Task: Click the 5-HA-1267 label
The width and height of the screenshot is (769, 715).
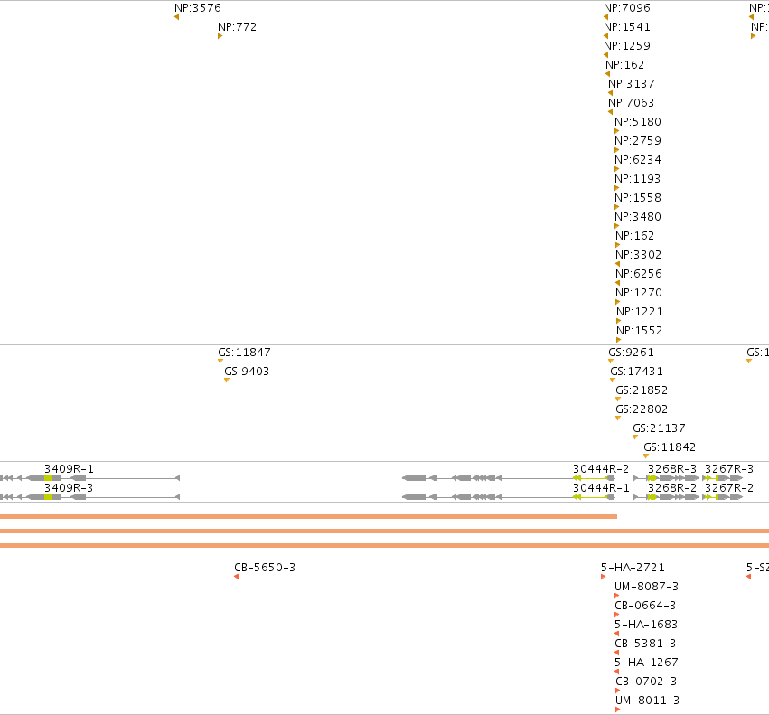Action: [646, 663]
